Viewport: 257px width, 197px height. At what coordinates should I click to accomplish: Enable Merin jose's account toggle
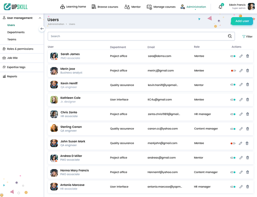233,71
